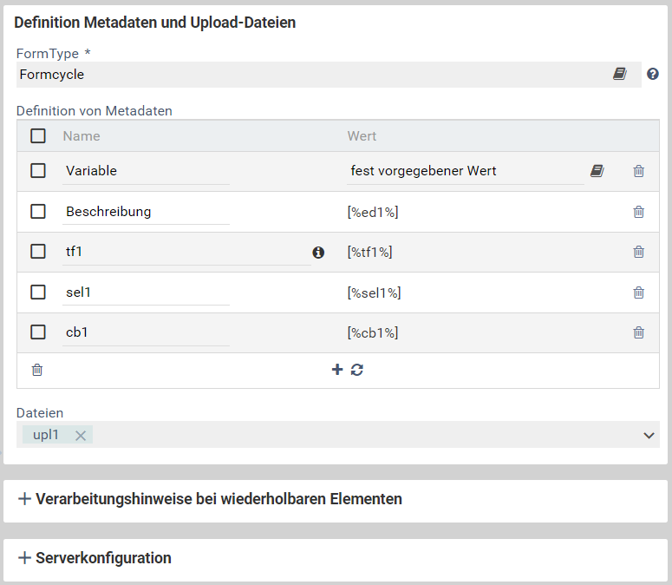Screen dimensions: 672x585
Task: Toggle the select-all checkbox in table header
Action: [x=38, y=136]
